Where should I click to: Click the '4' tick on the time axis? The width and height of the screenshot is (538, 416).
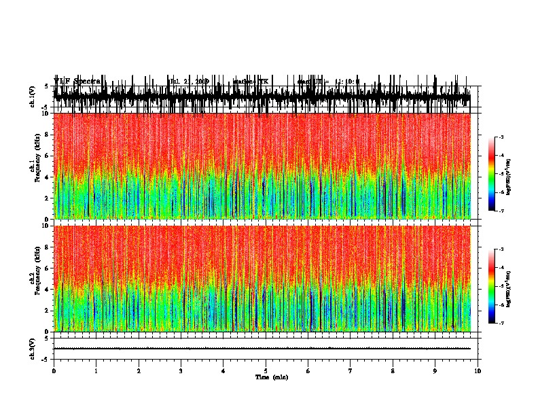[223, 371]
